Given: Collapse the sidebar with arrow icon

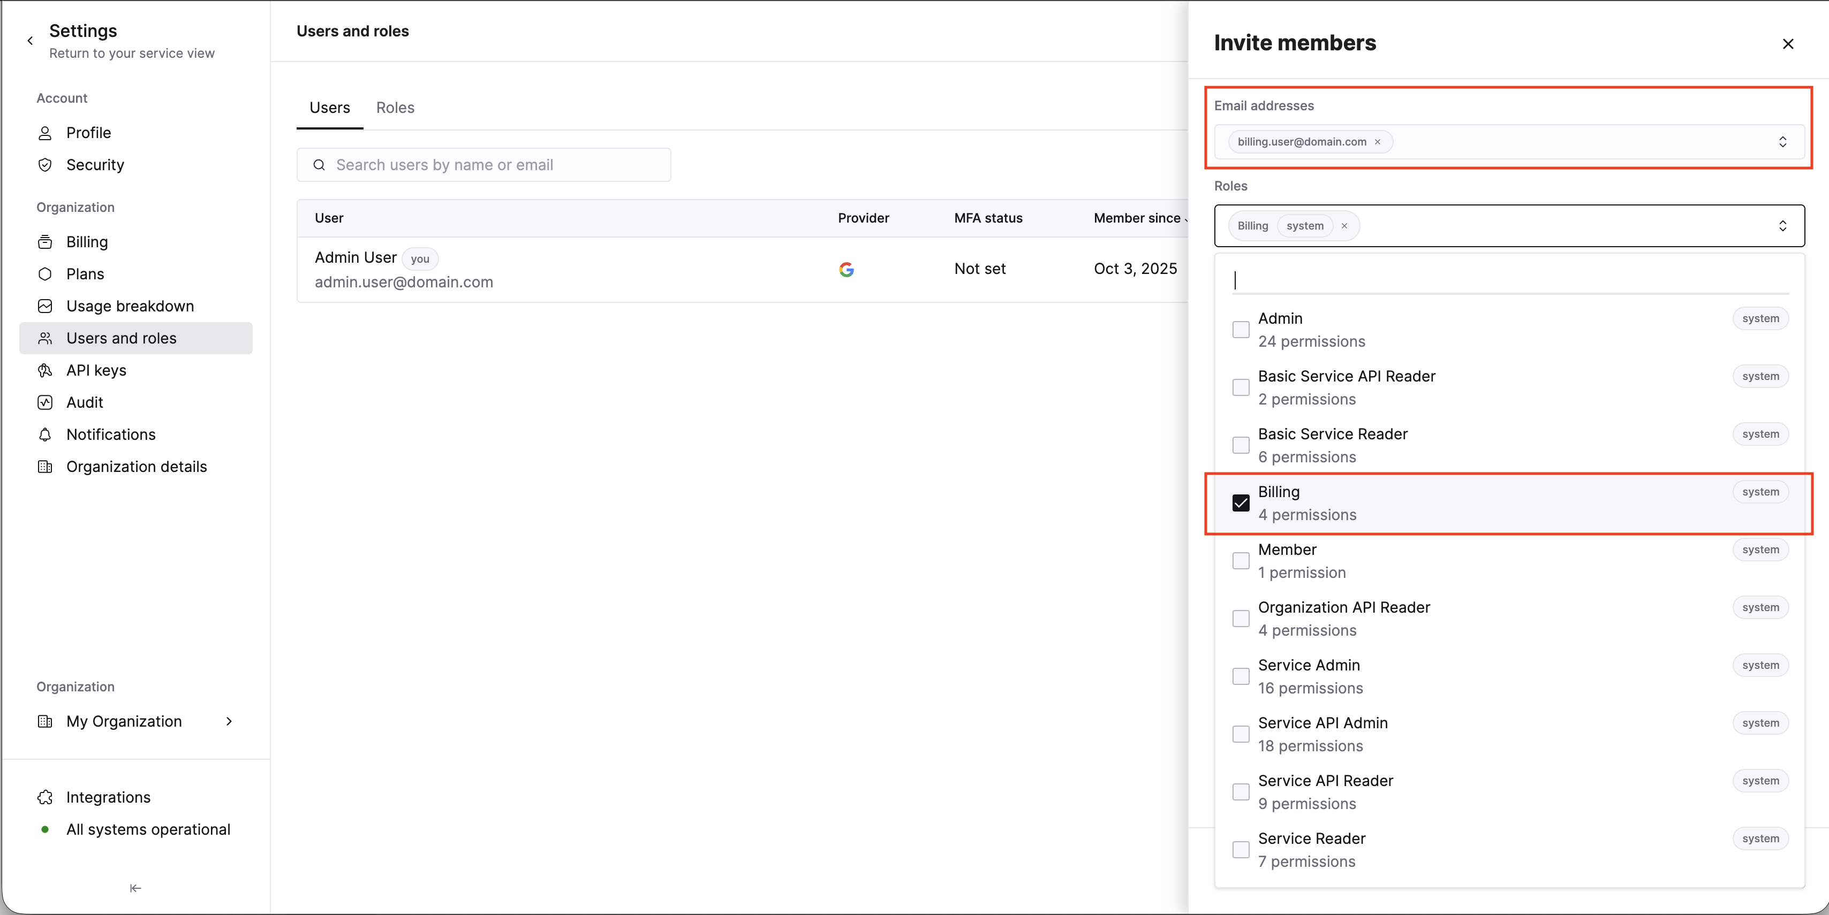Looking at the screenshot, I should tap(135, 888).
